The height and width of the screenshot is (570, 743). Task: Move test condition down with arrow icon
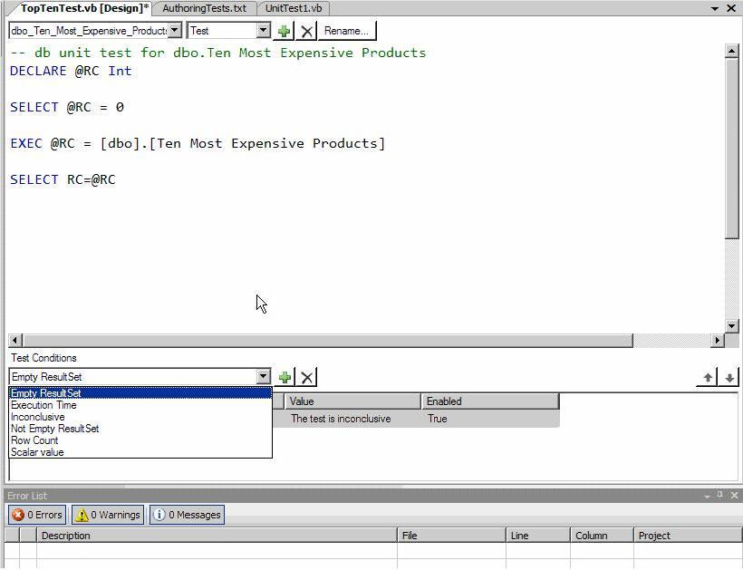[729, 378]
